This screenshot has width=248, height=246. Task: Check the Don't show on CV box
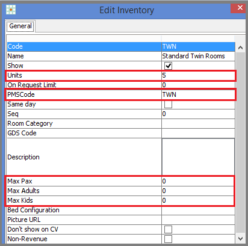pyautogui.click(x=168, y=229)
